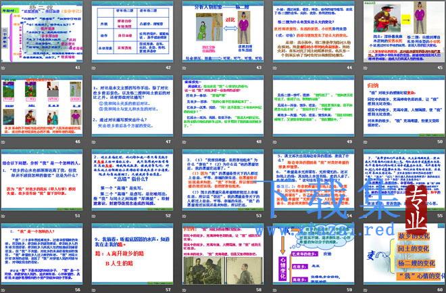Select slide 59 心情变化 diagram thumbnail
This screenshot has width=446, height=293.
pyautogui.click(x=314, y=254)
